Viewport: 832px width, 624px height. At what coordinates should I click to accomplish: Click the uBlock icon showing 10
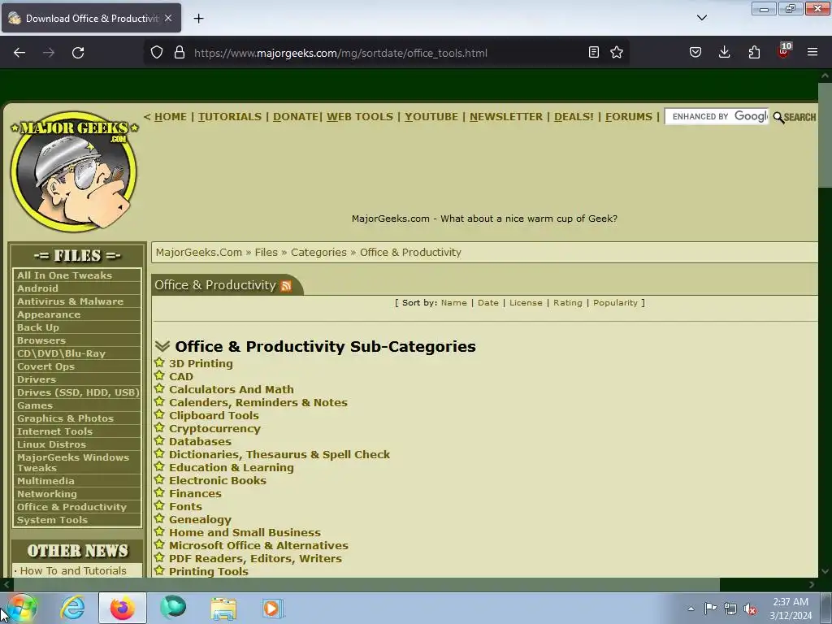784,51
